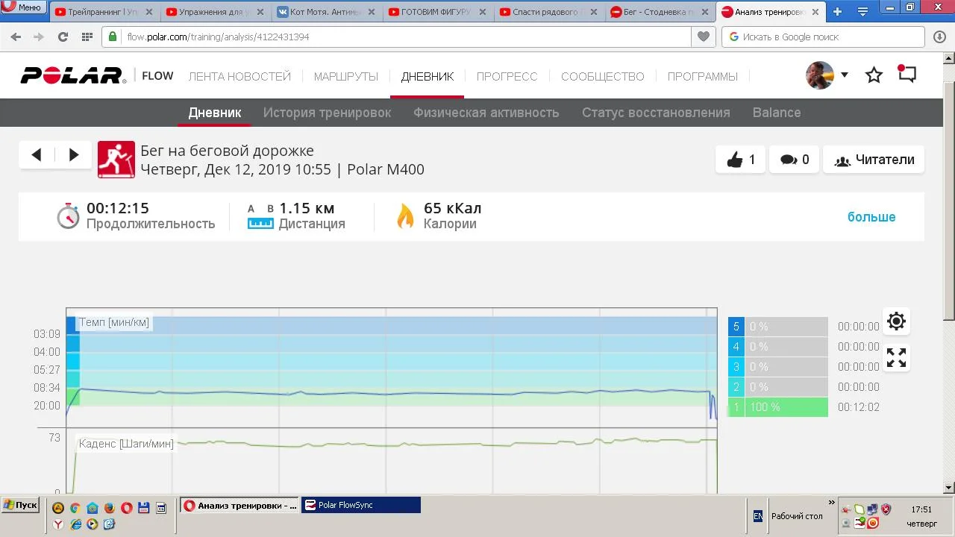Launch Firefox from quick launch
This screenshot has width=955, height=537.
coord(109,508)
